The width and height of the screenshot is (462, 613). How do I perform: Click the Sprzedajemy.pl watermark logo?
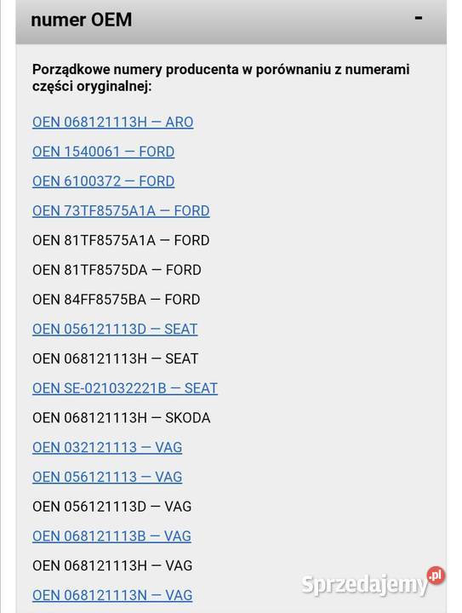tap(373, 581)
